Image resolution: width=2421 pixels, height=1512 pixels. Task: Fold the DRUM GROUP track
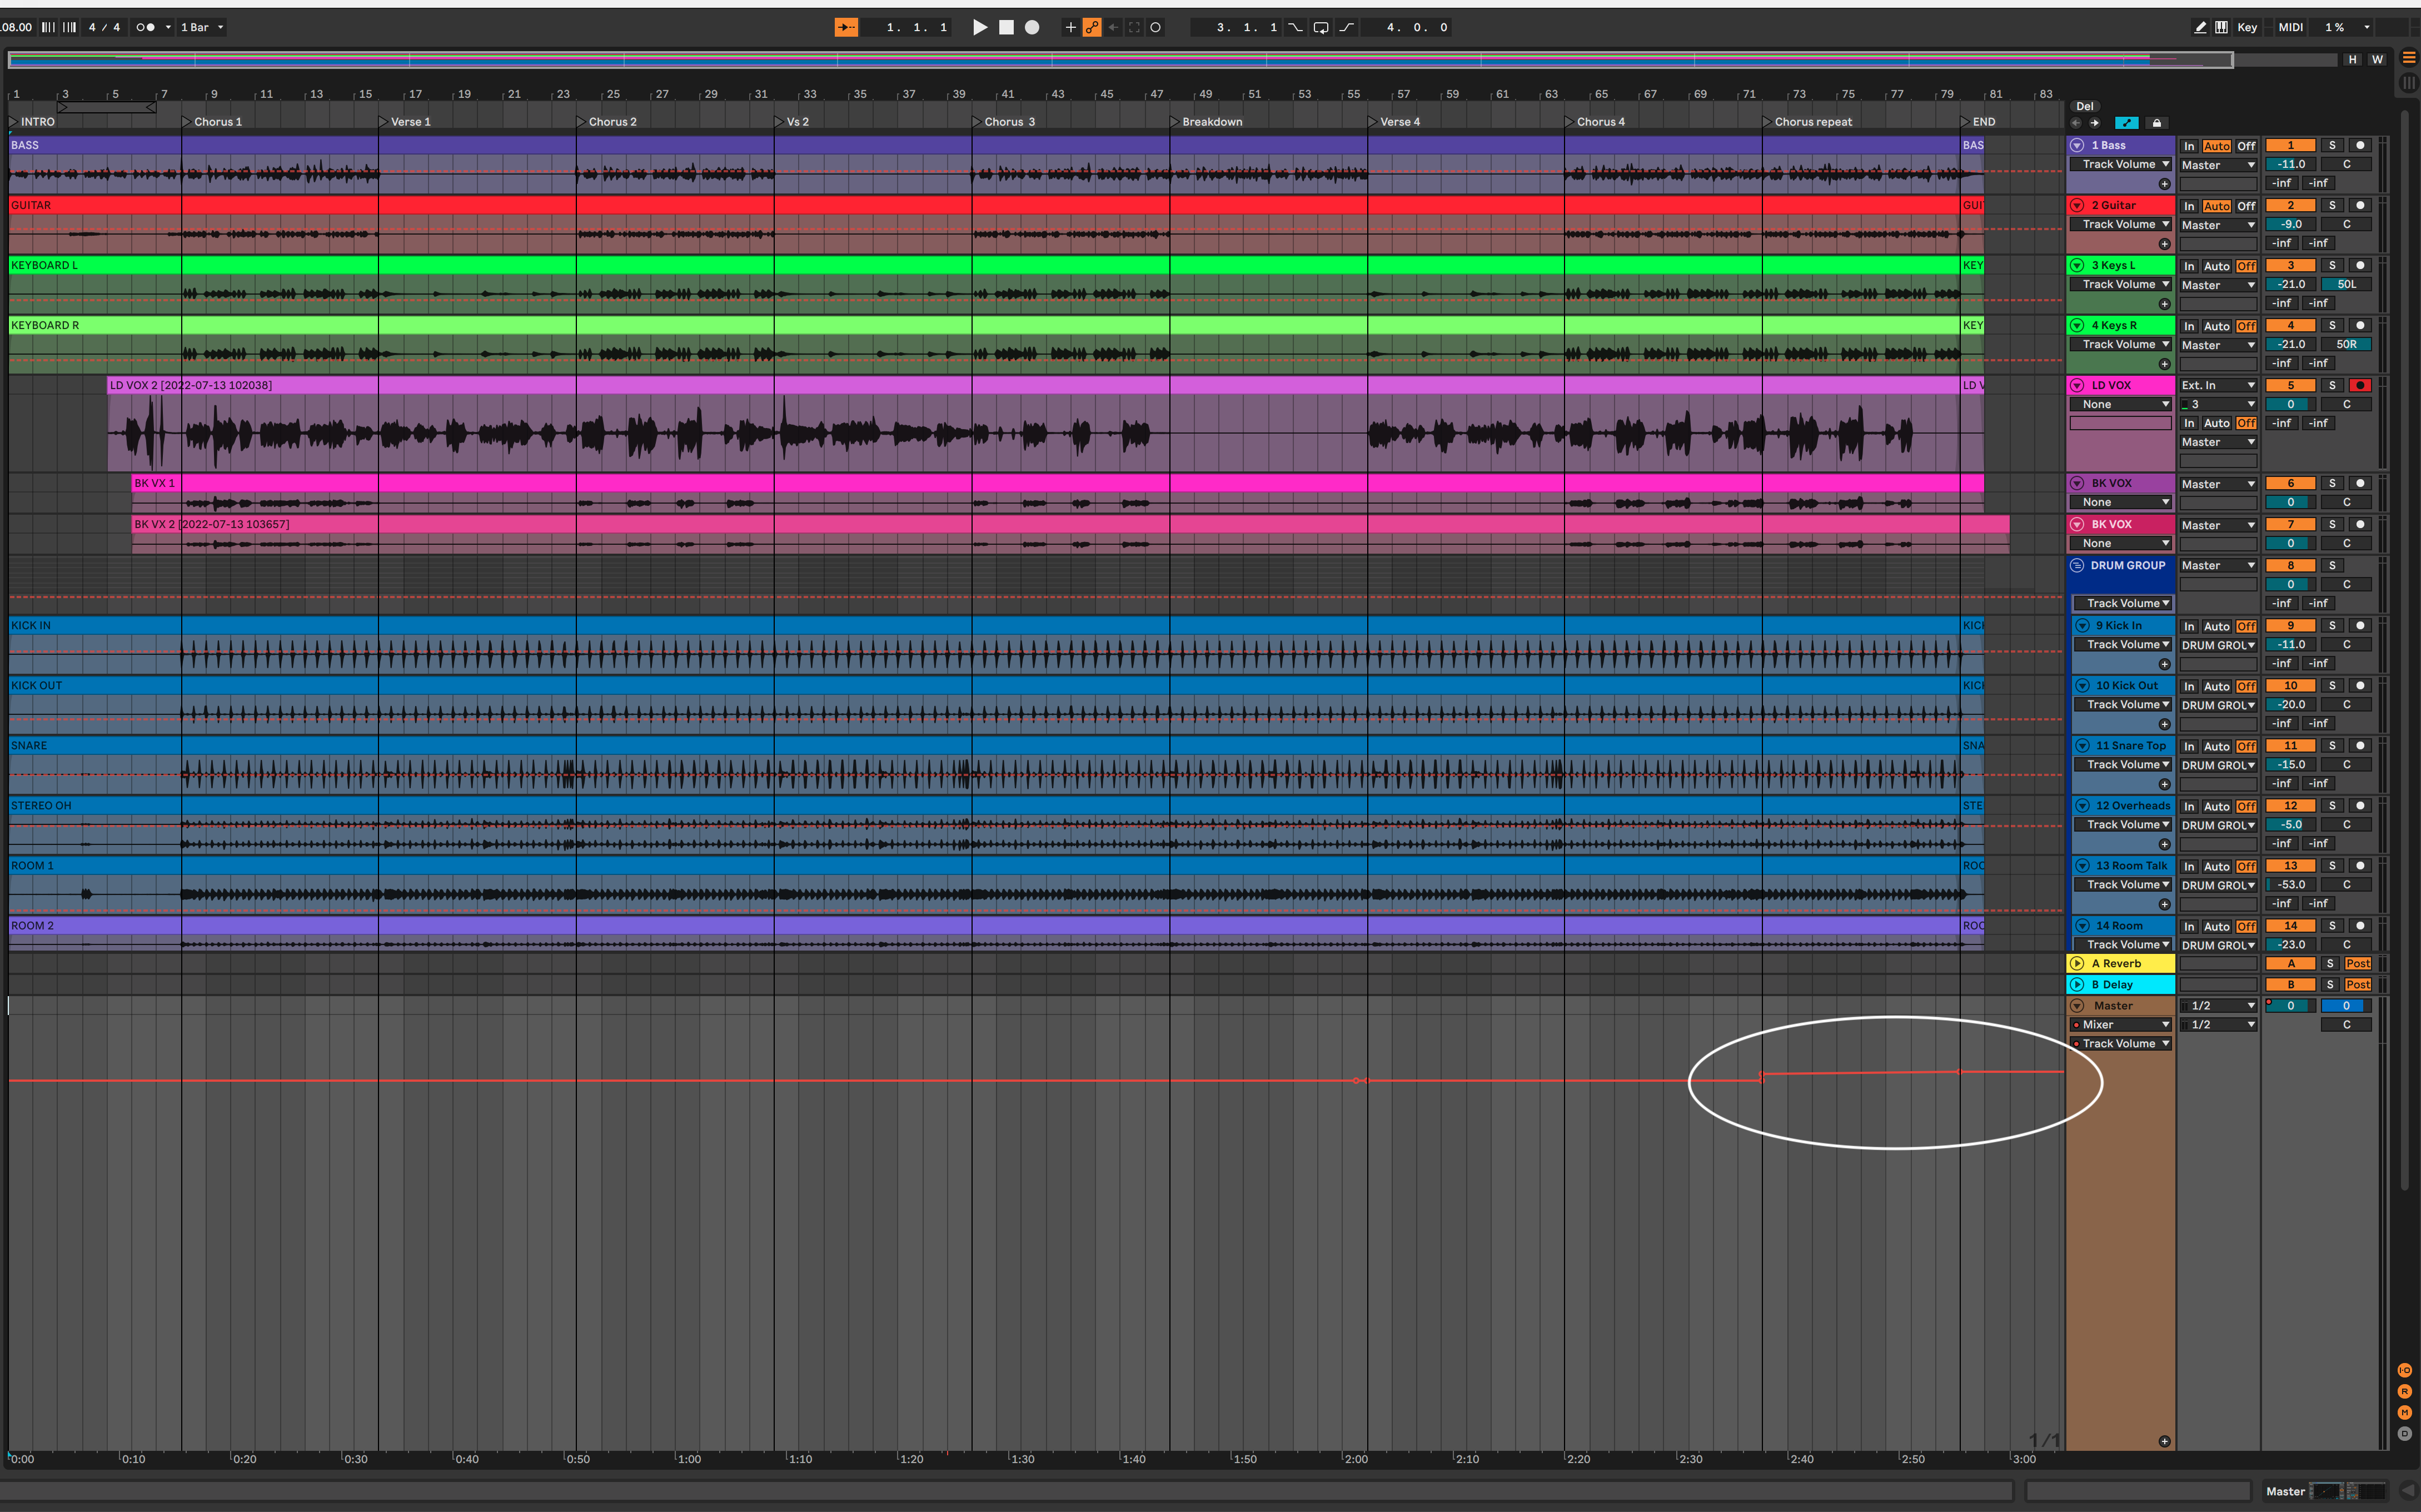2076,565
